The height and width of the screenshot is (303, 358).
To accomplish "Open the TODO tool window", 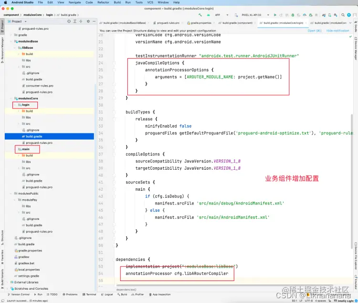I will click(52, 294).
